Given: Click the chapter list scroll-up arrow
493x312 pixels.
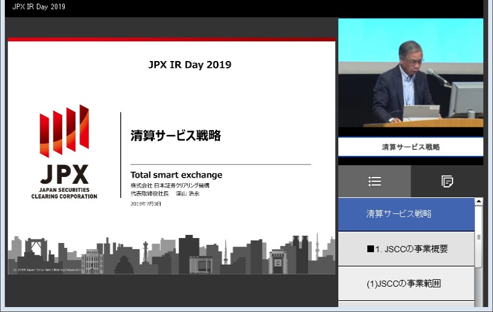Looking at the screenshot, I should [479, 201].
